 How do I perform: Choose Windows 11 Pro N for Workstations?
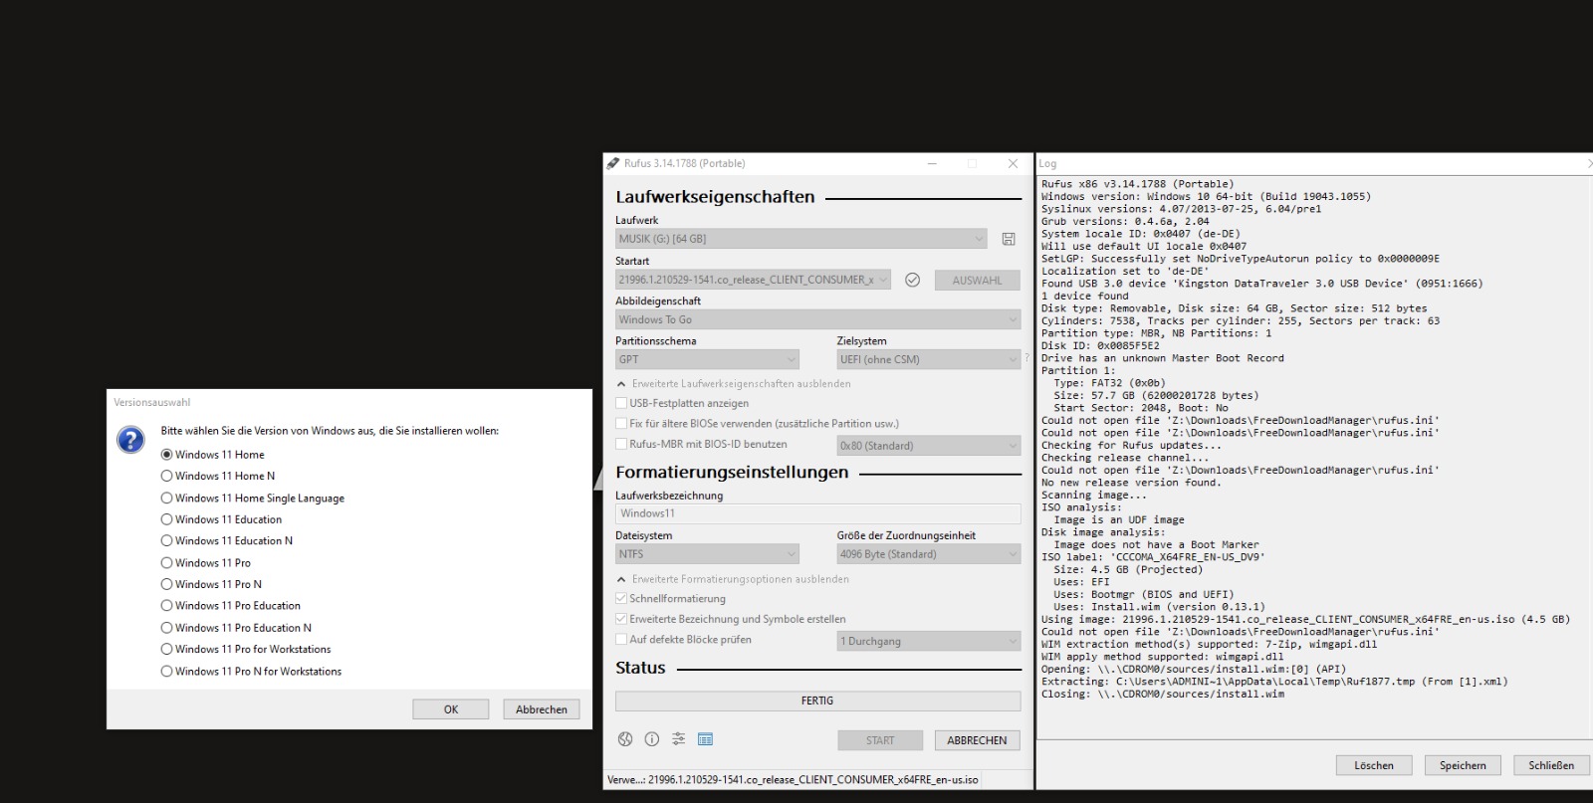tap(251, 672)
